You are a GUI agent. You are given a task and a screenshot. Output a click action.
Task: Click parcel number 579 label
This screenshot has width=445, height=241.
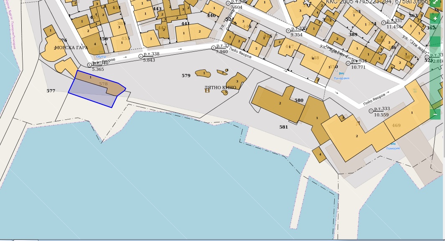point(186,76)
